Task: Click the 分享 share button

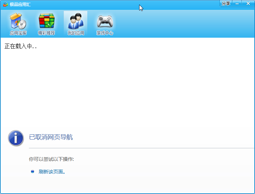Action: click(x=226, y=3)
